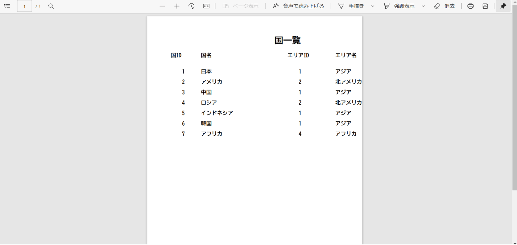Expand the 強調表示 color options dropdown
Screen dimensions: 517x245
(423, 6)
